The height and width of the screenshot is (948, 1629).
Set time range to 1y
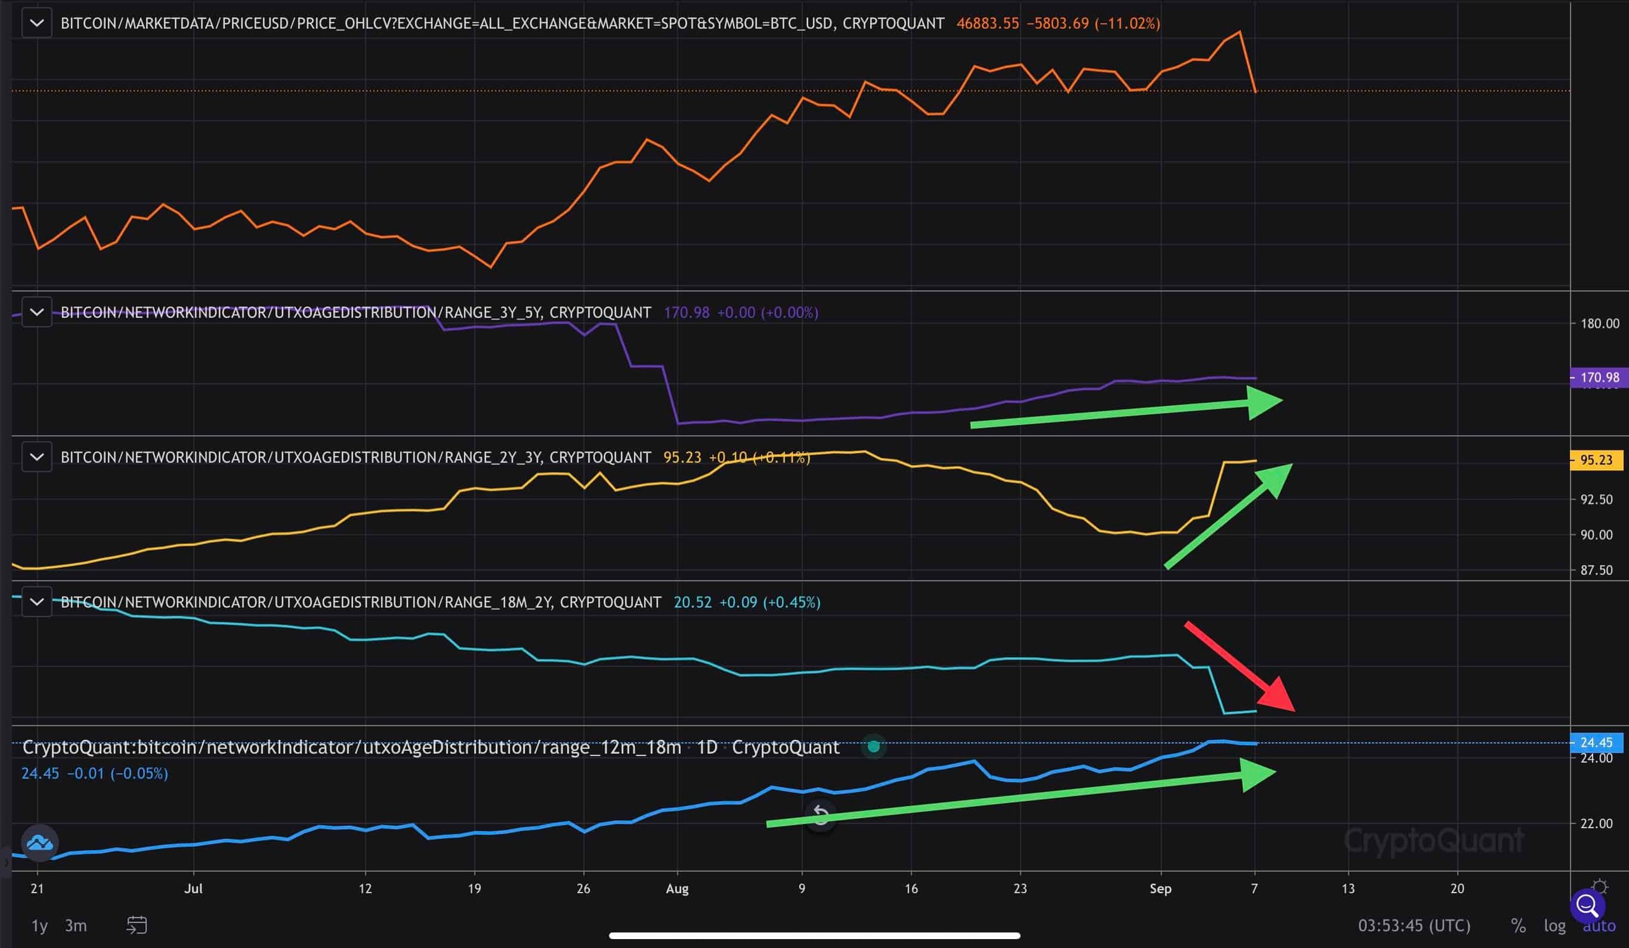click(39, 925)
